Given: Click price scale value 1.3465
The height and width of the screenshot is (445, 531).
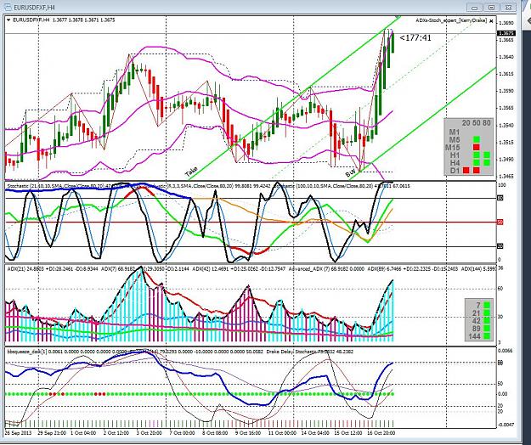Looking at the screenshot, I should 506,177.
